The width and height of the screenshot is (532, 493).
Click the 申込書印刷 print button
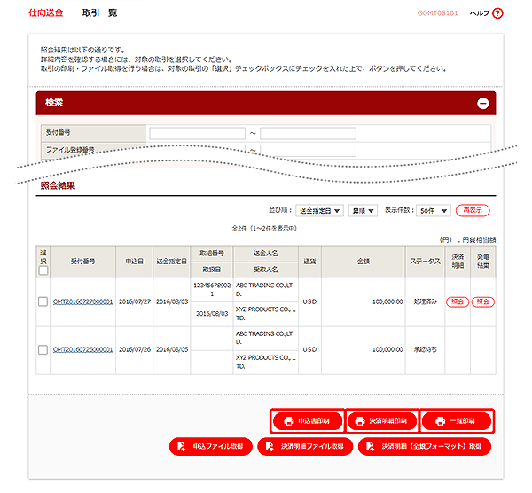coord(308,421)
